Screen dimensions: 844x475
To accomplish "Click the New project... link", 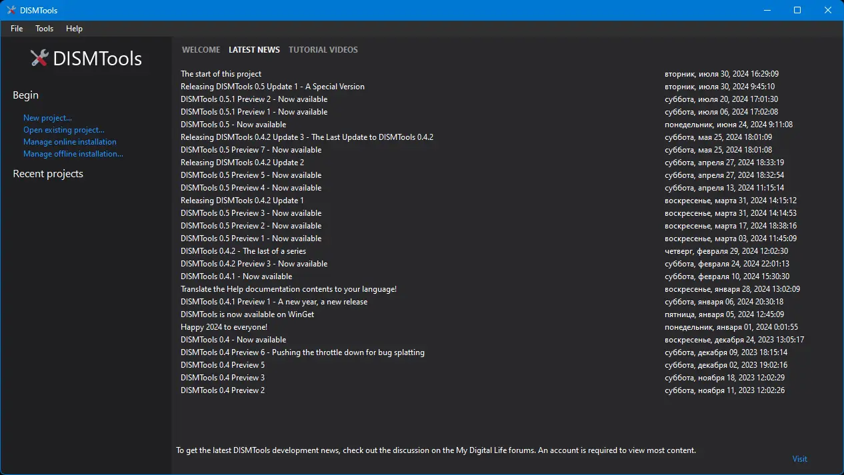I will pyautogui.click(x=47, y=118).
